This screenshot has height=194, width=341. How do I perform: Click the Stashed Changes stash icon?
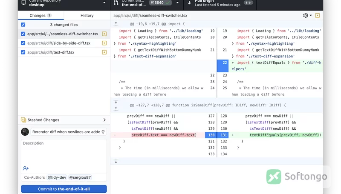[23, 120]
